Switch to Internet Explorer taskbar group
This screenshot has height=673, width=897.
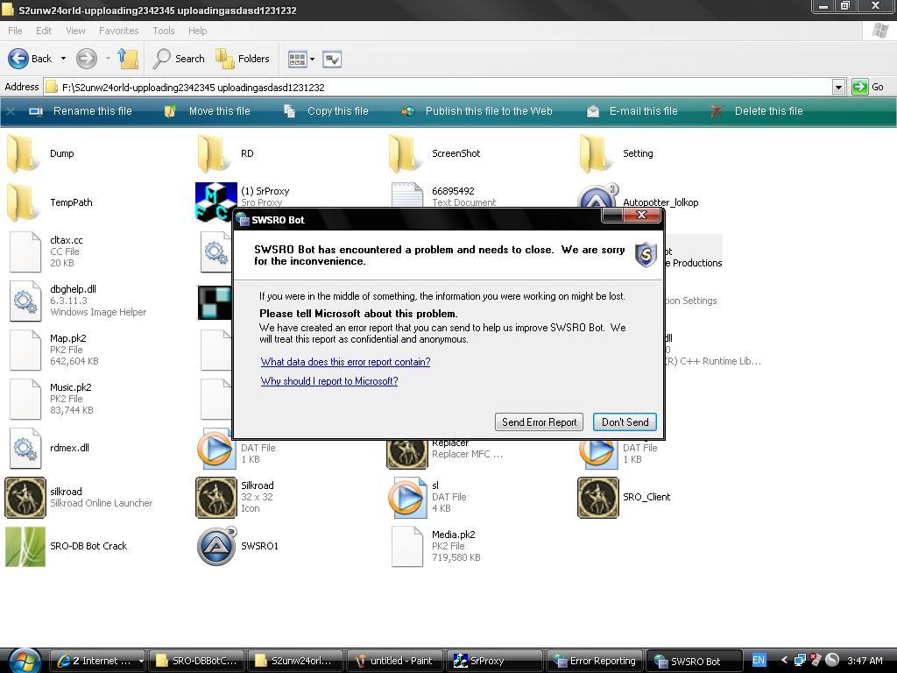97,661
